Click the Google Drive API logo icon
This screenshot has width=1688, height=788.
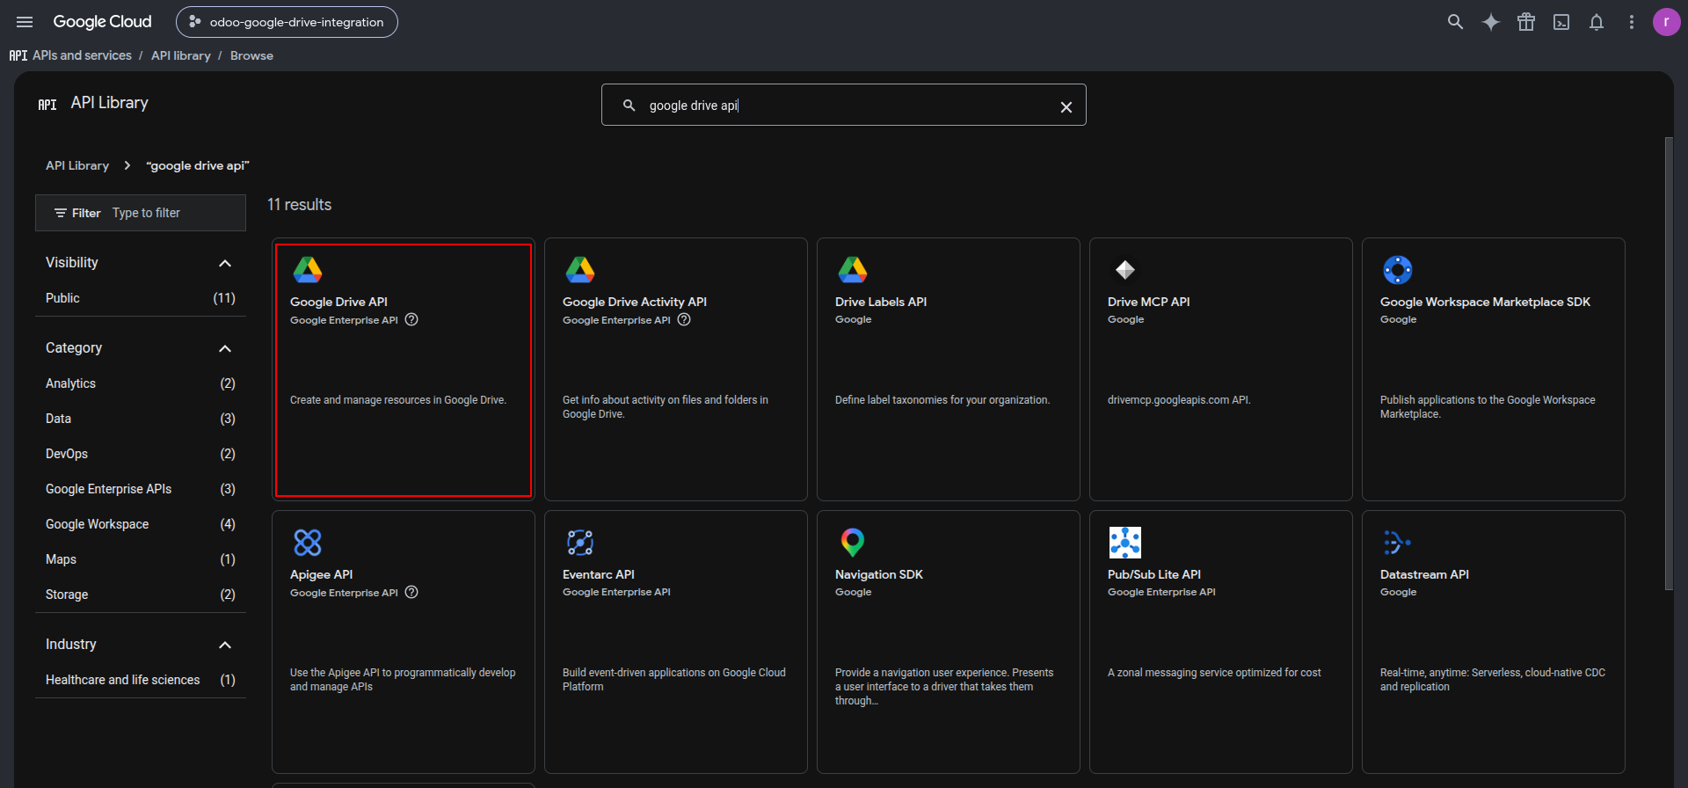(x=308, y=269)
